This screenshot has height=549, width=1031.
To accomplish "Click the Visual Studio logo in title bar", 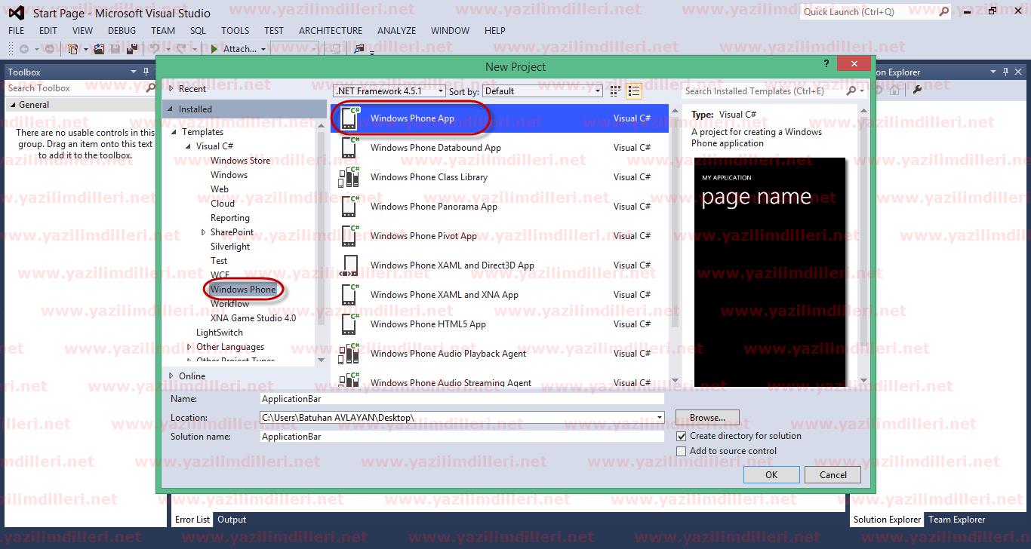I will 17,12.
